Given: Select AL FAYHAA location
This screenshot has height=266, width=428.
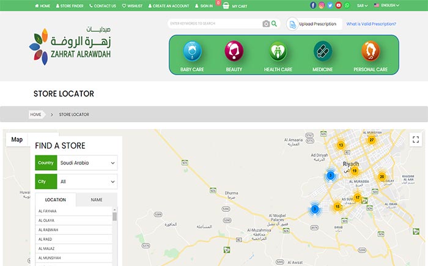Looking at the screenshot, I should [x=74, y=211].
